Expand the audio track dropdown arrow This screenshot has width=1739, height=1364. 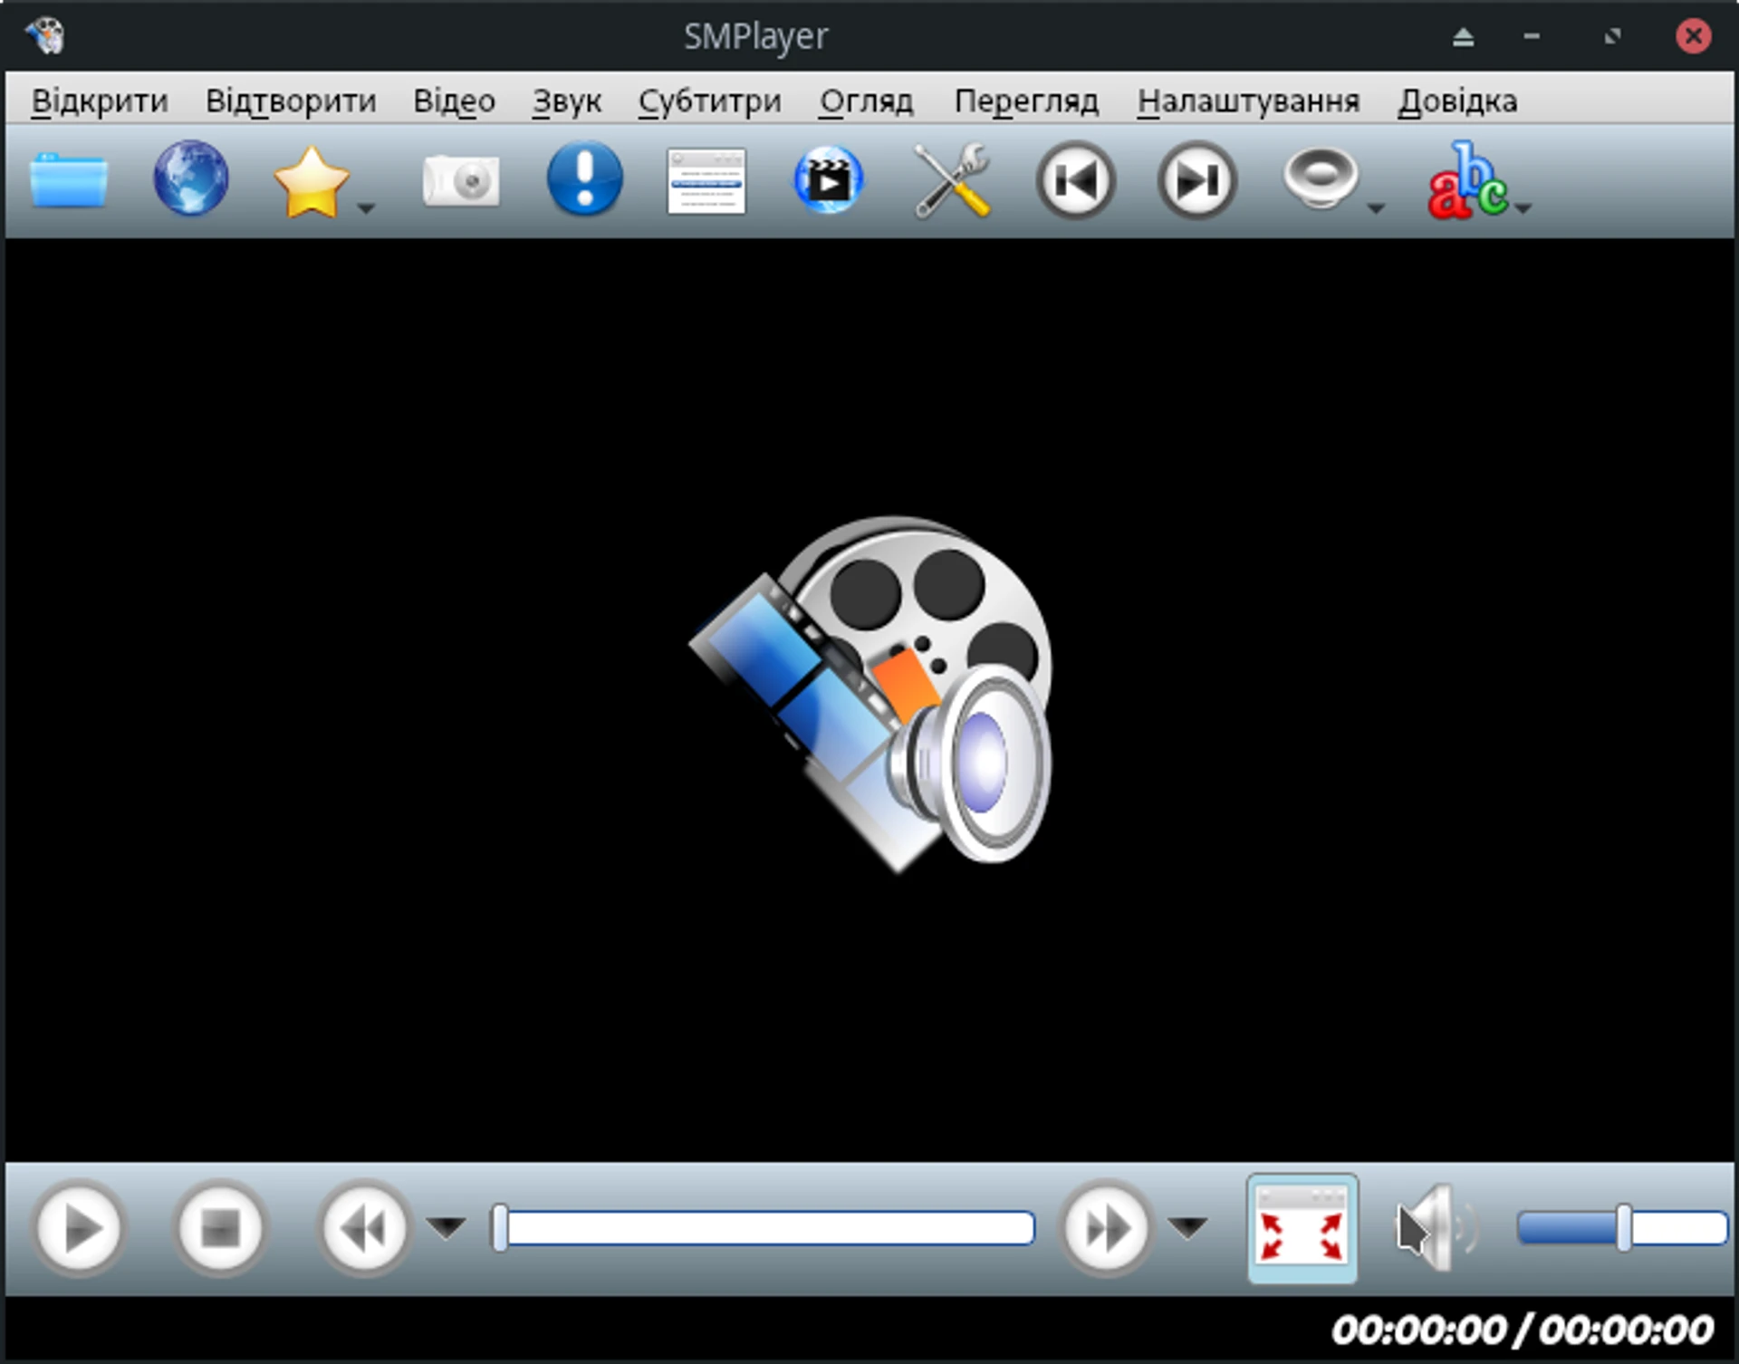click(1376, 208)
